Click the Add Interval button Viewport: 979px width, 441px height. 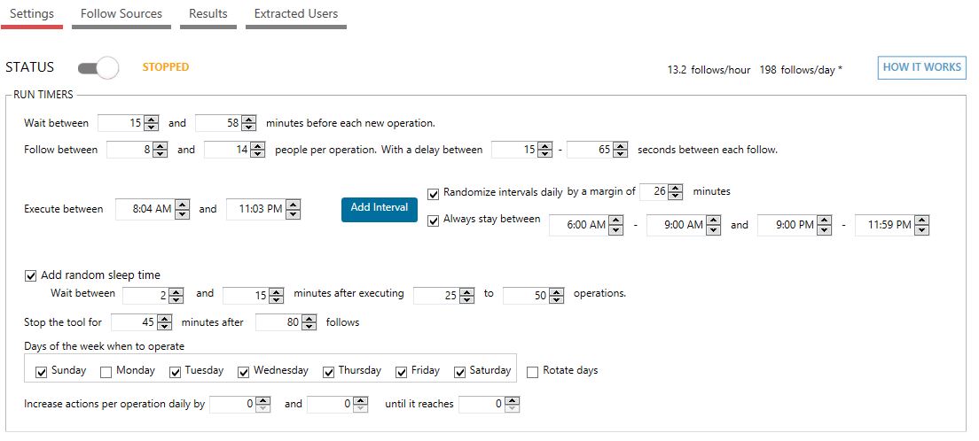[379, 208]
